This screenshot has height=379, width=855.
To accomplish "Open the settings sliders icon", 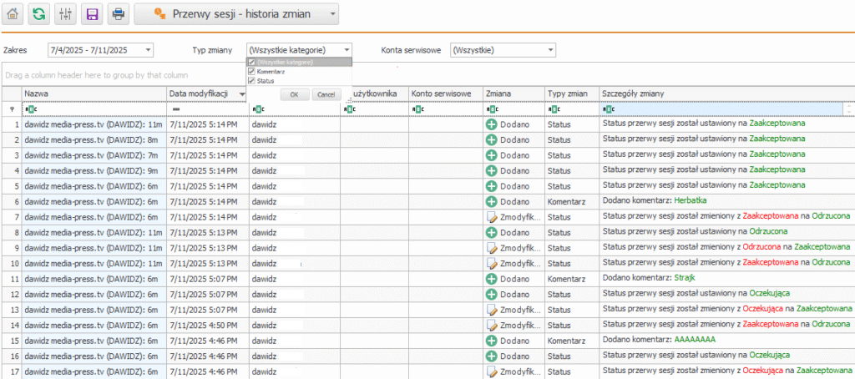I will pos(65,14).
